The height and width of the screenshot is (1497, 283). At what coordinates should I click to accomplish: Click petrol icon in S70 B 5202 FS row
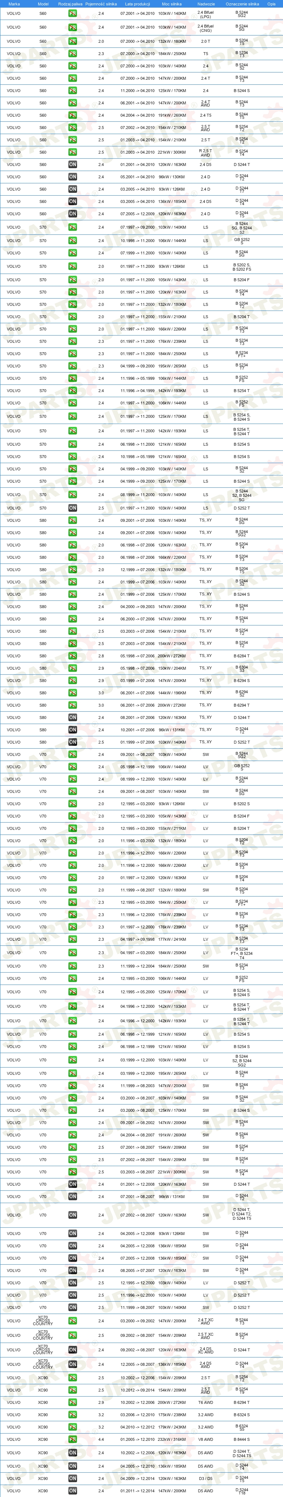[72, 266]
